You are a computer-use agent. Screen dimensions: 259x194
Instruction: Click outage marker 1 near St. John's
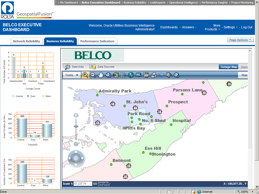point(135,108)
